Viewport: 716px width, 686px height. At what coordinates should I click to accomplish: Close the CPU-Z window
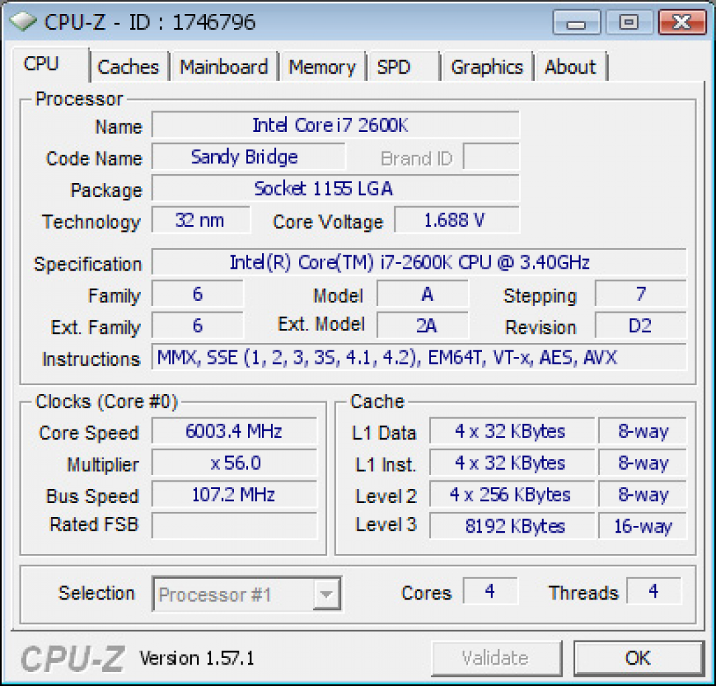682,22
